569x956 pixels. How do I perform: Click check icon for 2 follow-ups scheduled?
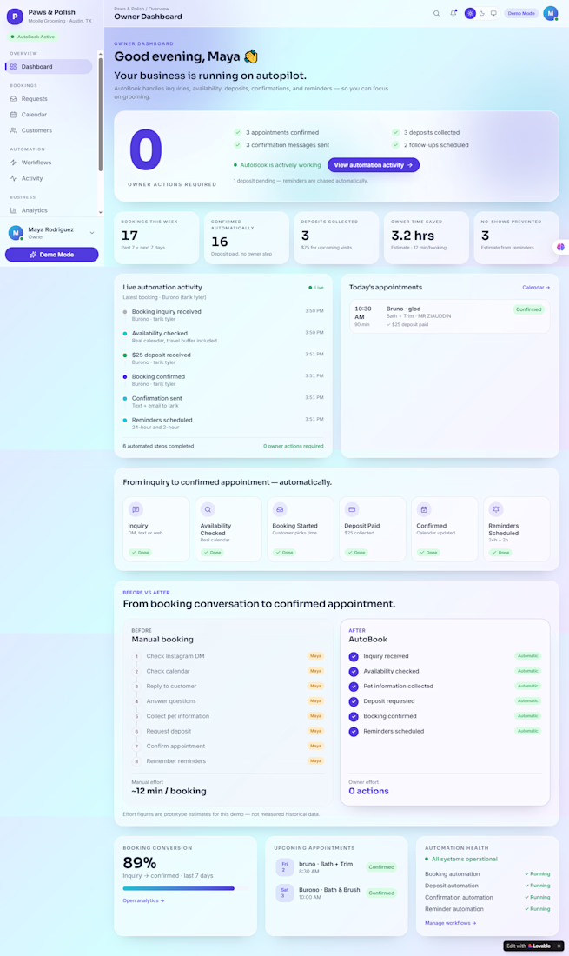point(395,145)
